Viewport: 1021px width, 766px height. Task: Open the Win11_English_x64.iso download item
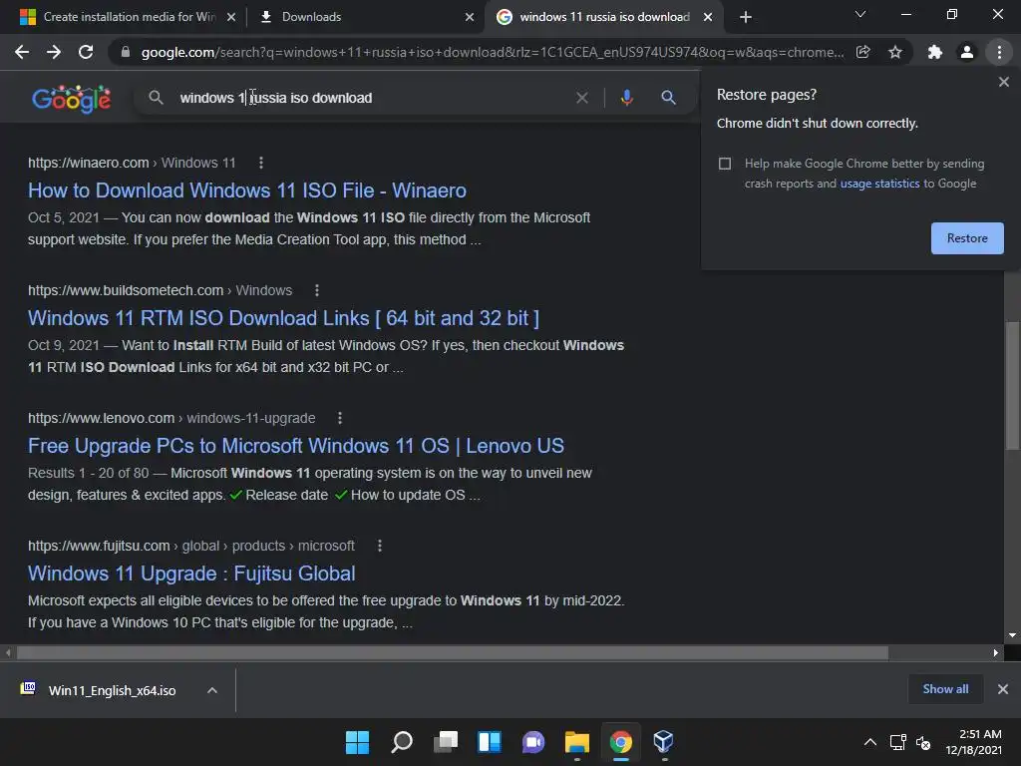(x=112, y=690)
